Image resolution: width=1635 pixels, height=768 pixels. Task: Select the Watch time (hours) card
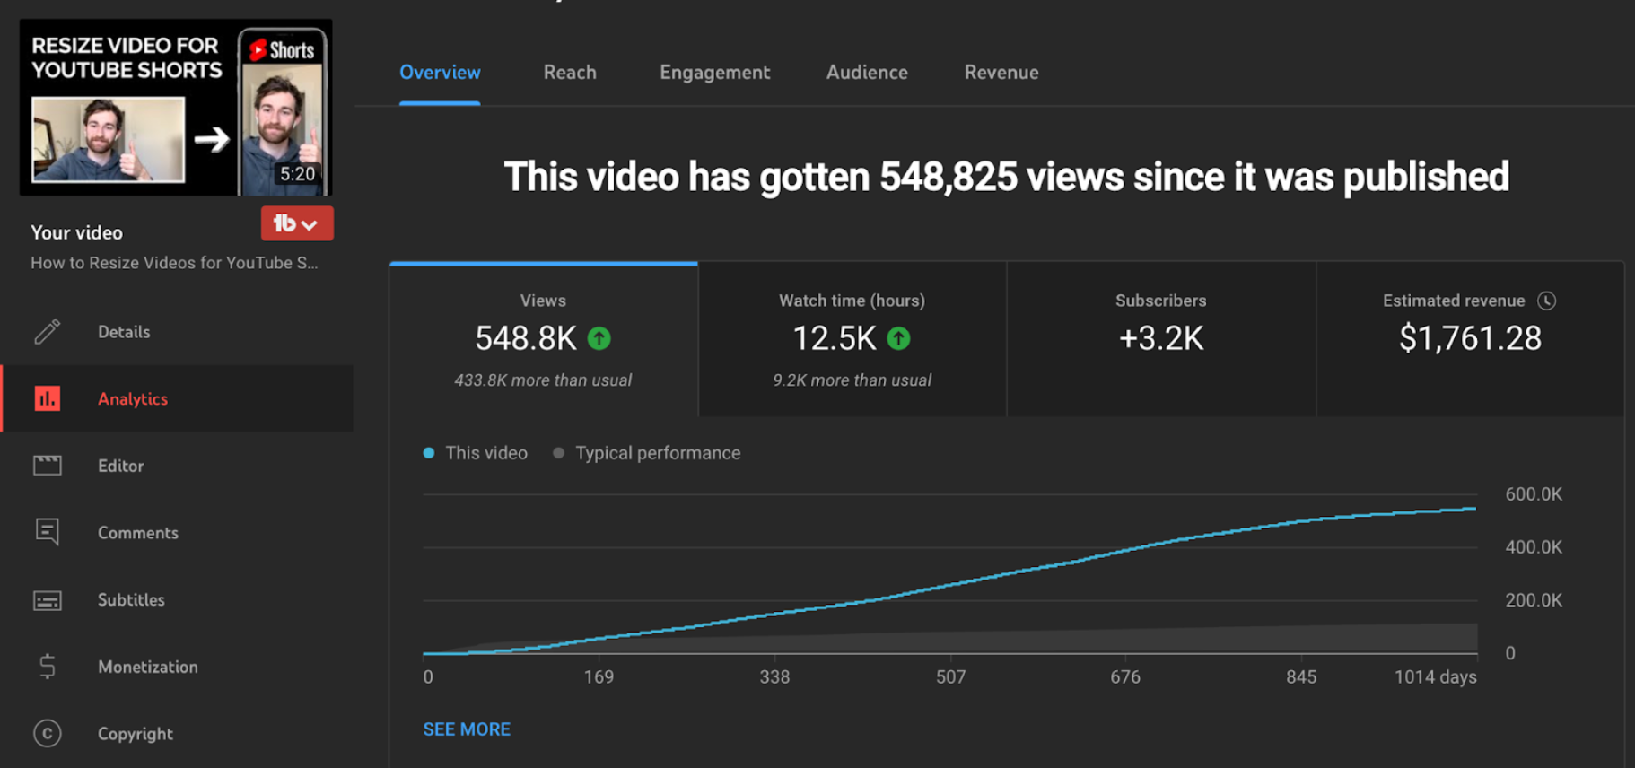click(852, 339)
